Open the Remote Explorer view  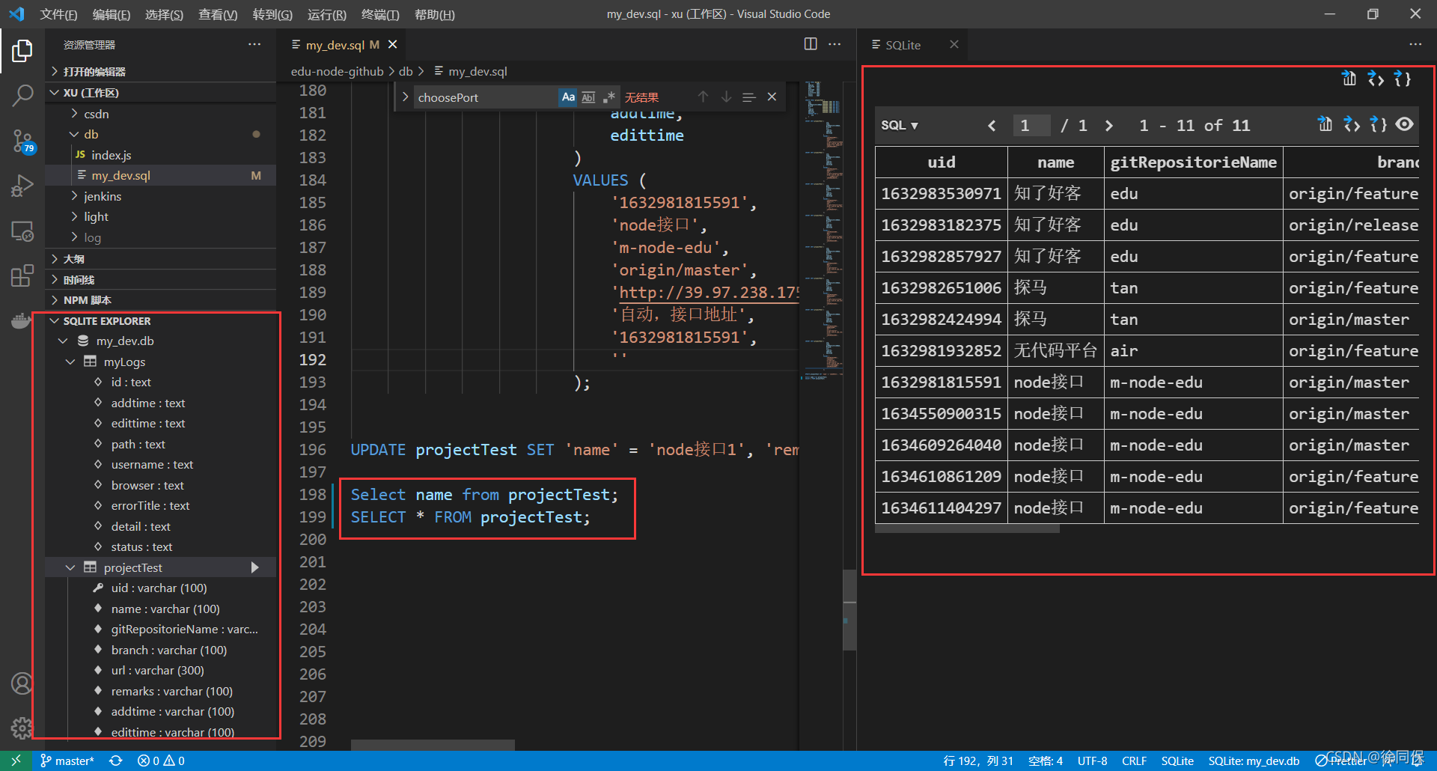pyautogui.click(x=22, y=231)
